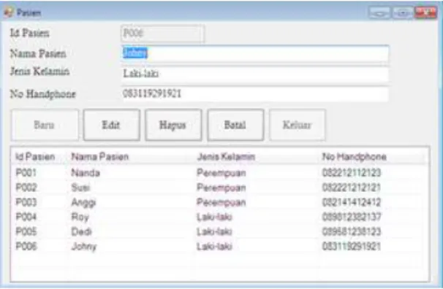Maximize the Pasien window
This screenshot has width=443, height=289.
pos(402,12)
